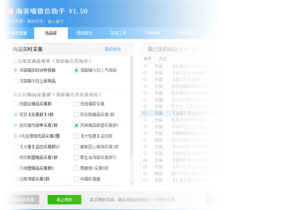The width and height of the screenshot is (286, 210).
Task: Check 【大怪兽】监控群
Action: 76,136
